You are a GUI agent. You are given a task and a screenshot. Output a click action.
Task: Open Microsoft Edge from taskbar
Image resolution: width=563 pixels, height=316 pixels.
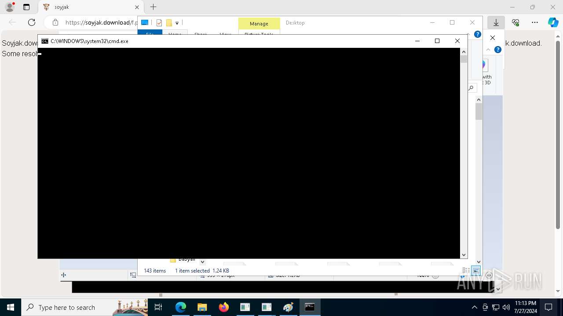pos(181,307)
